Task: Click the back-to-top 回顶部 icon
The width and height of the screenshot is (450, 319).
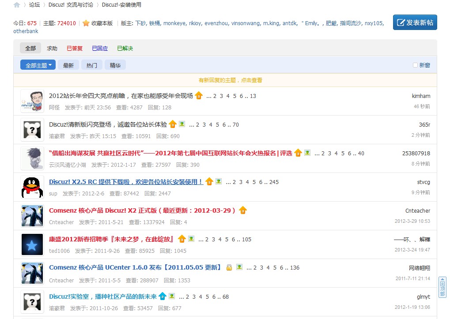Action: (442, 287)
